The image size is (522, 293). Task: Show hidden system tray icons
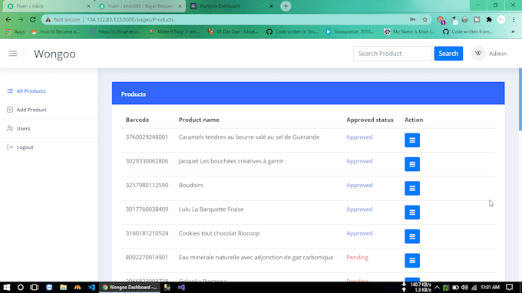coord(437,288)
